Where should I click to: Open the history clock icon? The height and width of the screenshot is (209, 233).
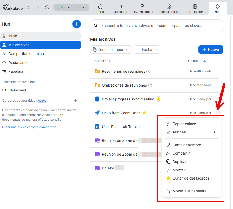[x=47, y=7]
